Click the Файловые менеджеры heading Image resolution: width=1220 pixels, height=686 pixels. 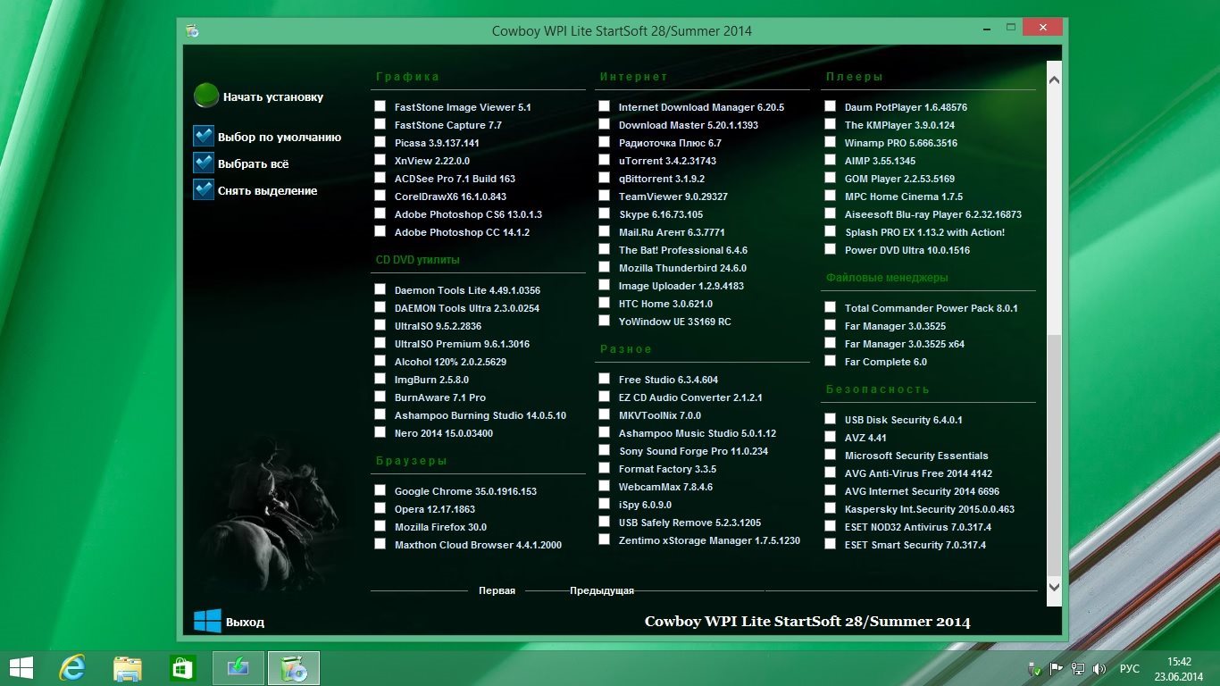(887, 278)
